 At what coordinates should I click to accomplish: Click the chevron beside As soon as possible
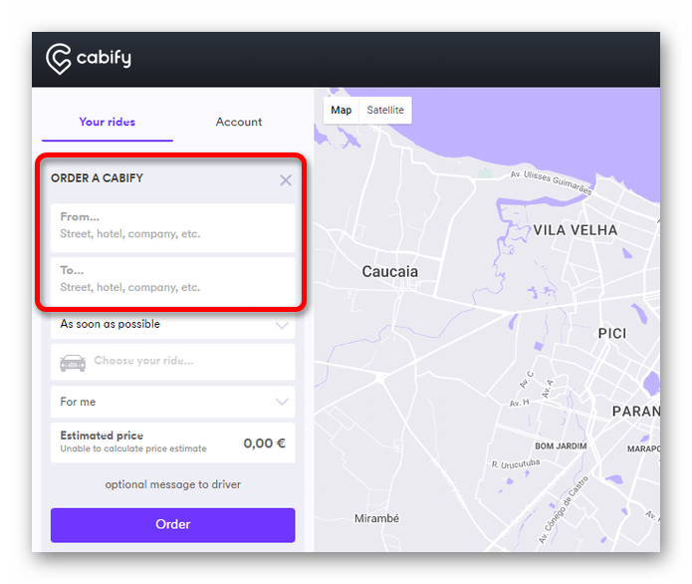tap(282, 325)
